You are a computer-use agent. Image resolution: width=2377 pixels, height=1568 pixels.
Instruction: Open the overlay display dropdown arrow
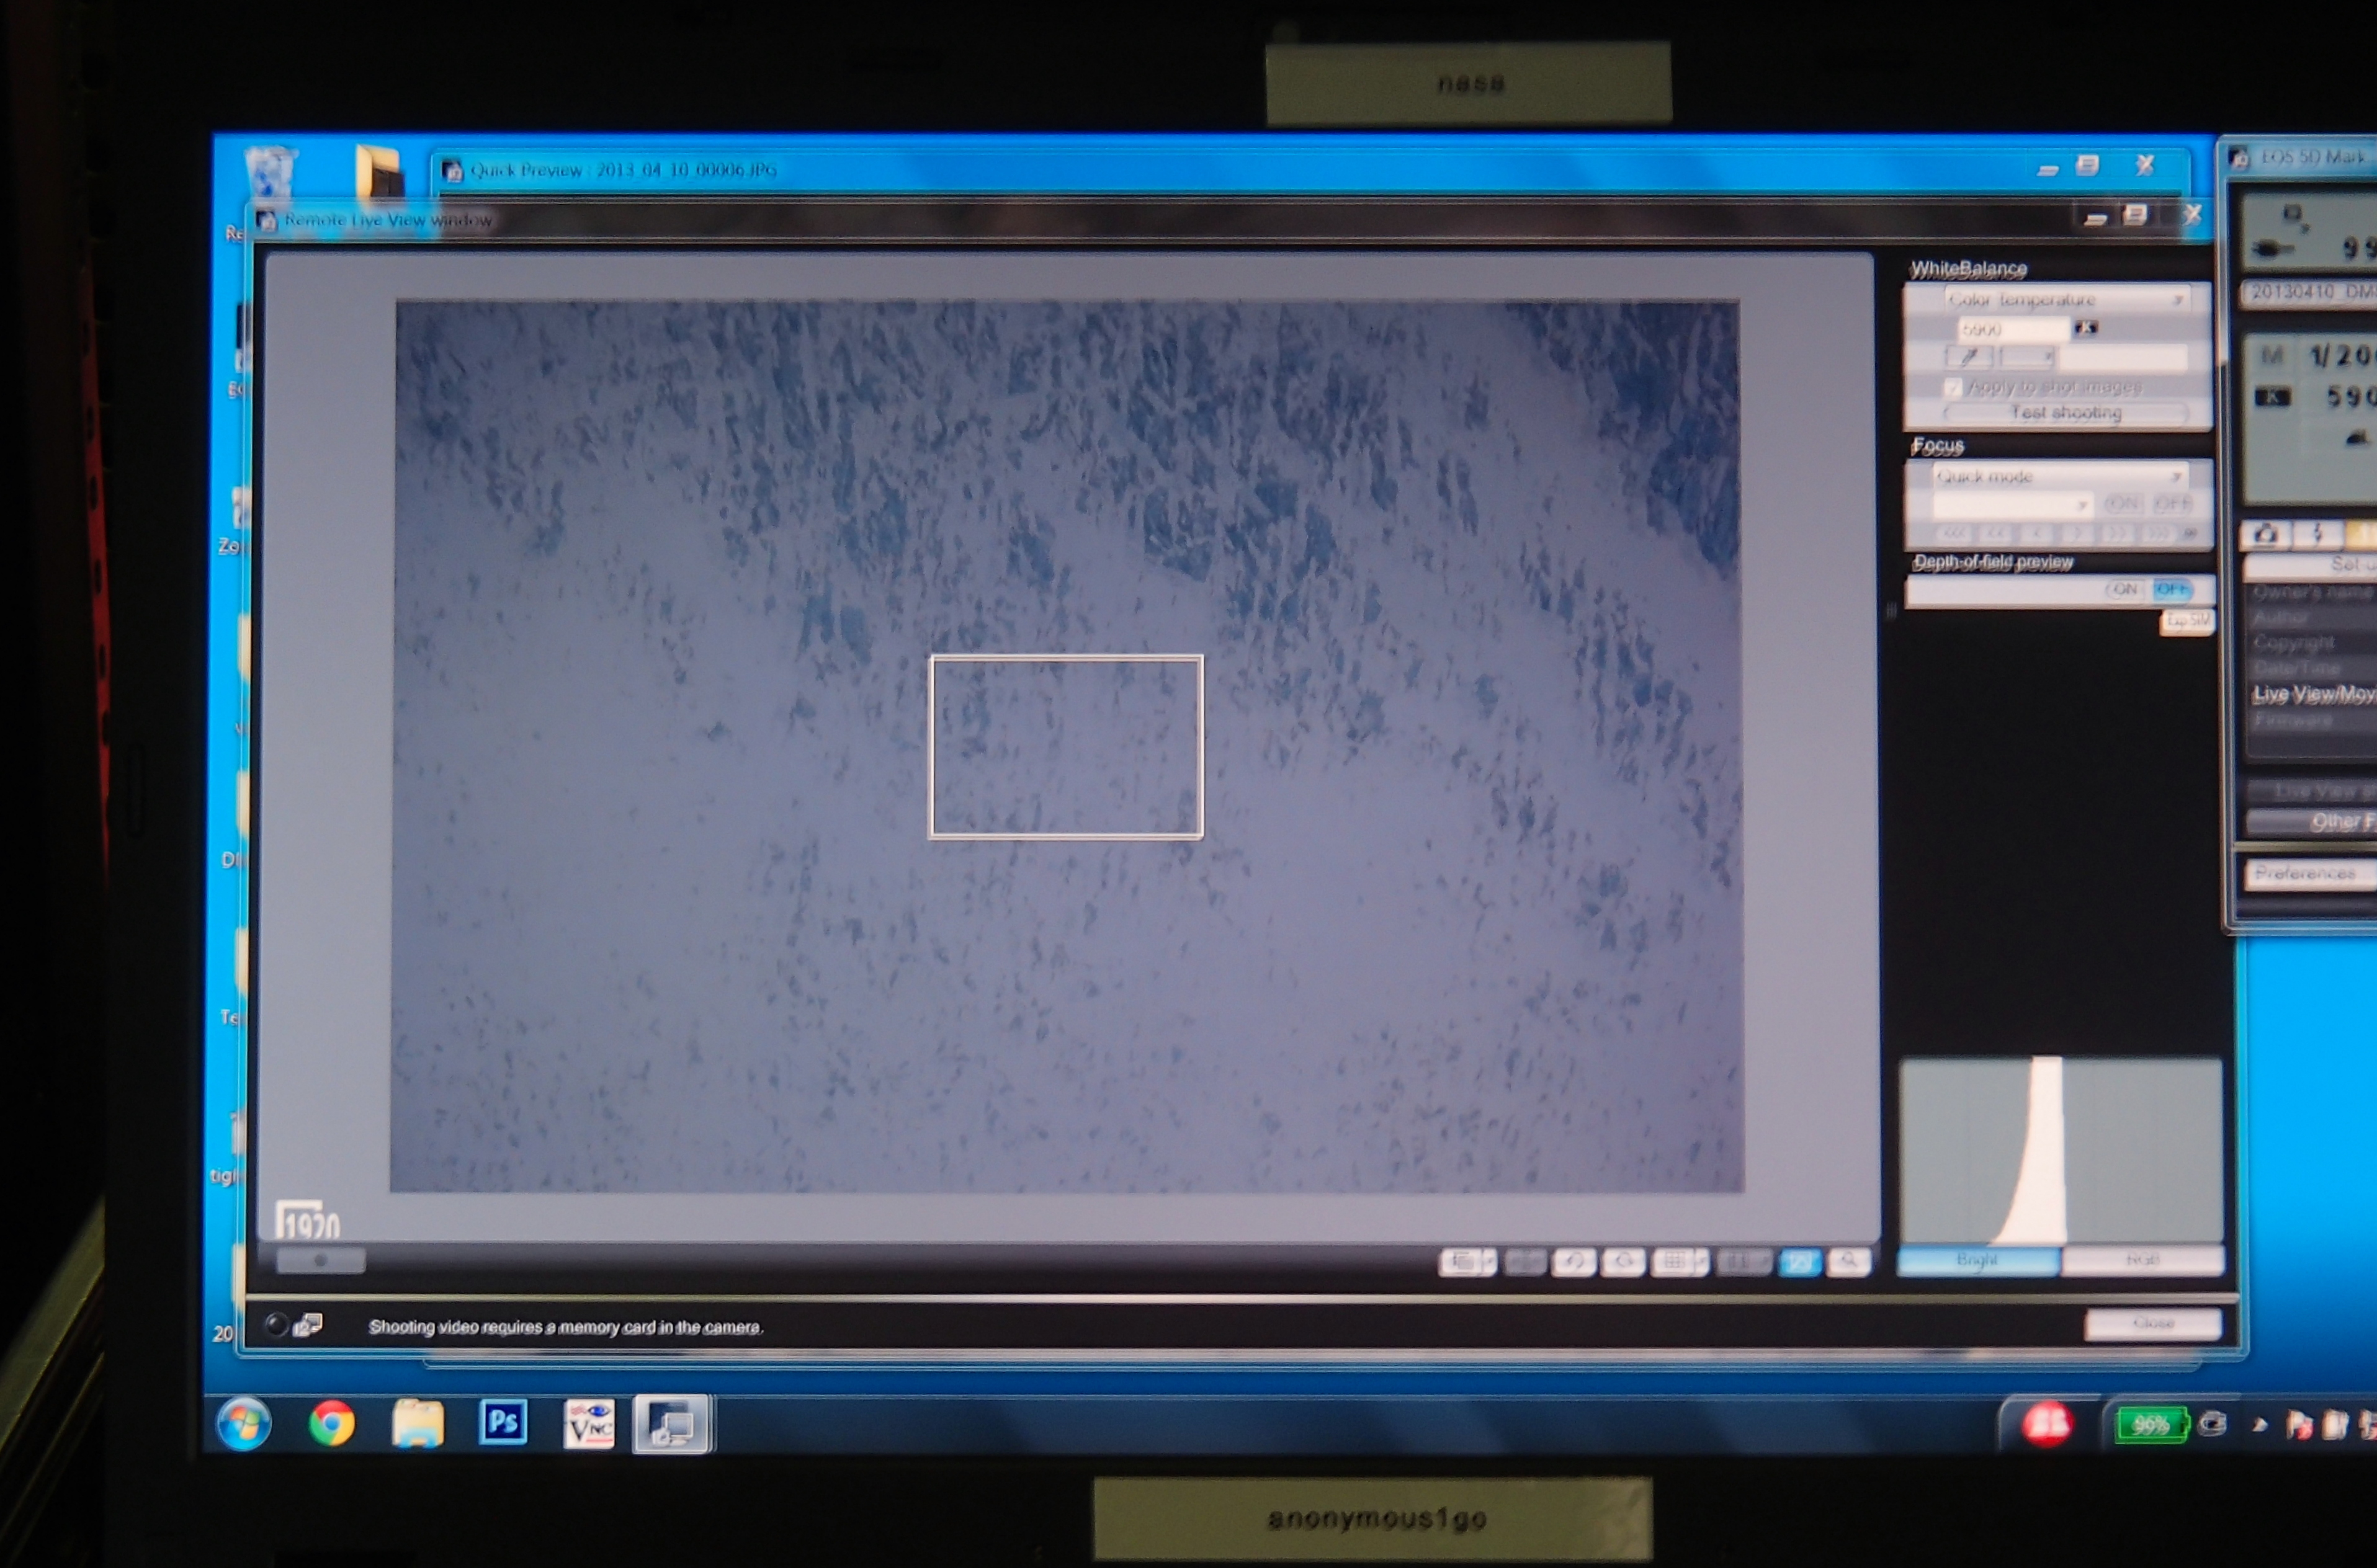pyautogui.click(x=1488, y=1262)
